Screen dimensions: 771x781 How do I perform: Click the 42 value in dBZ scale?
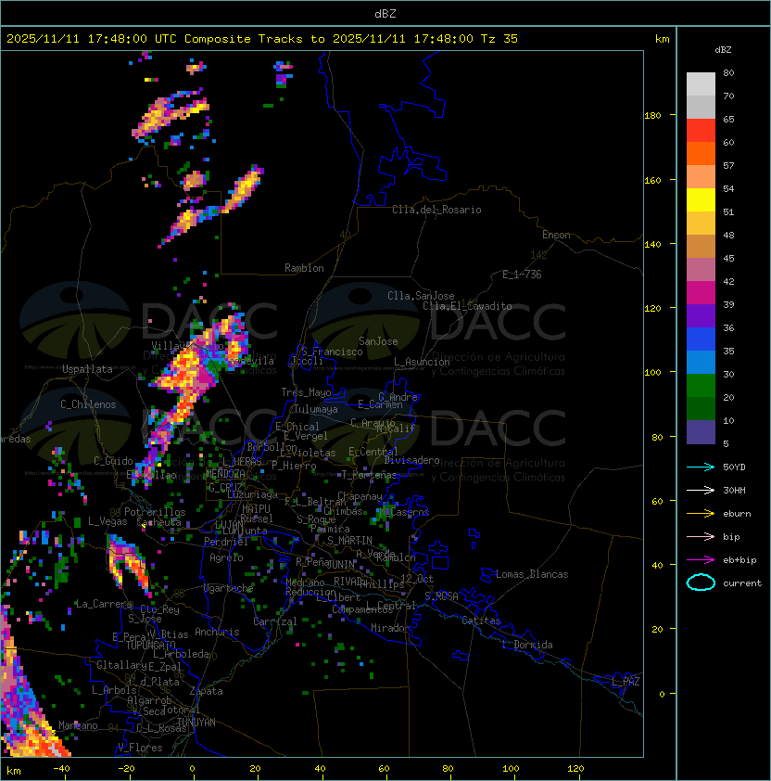click(x=728, y=281)
